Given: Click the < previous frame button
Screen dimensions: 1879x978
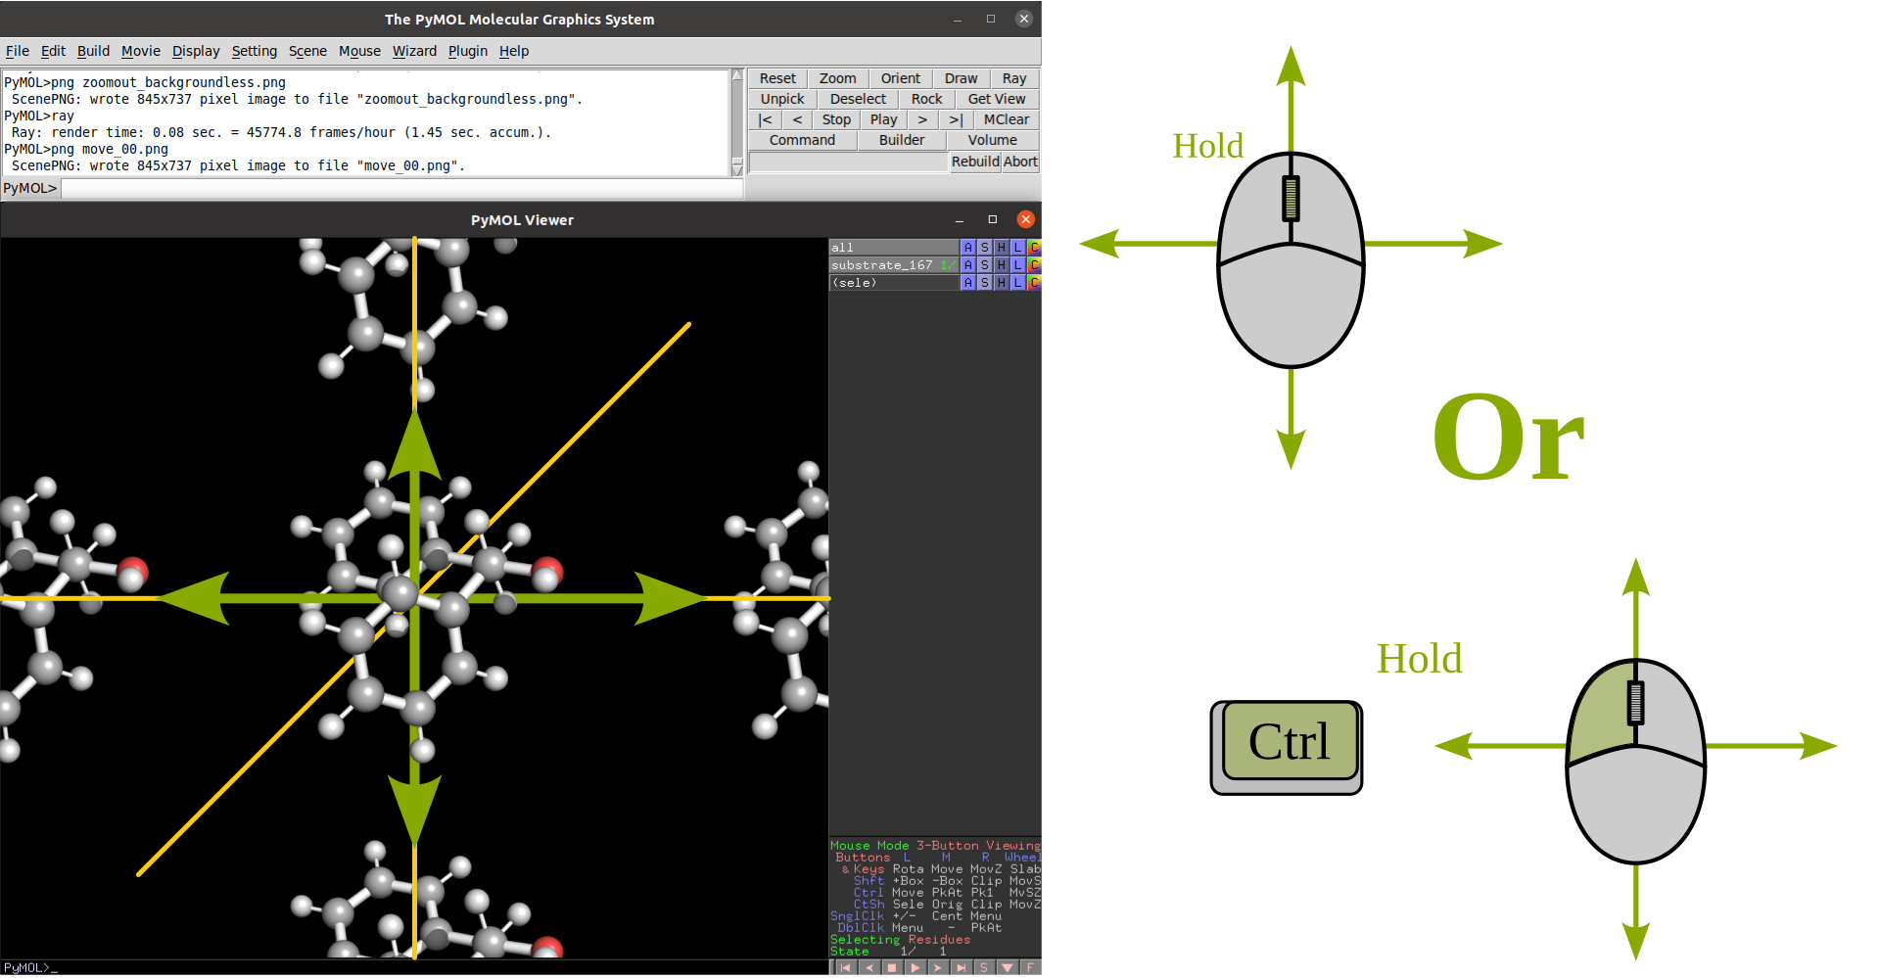Looking at the screenshot, I should click(x=797, y=119).
